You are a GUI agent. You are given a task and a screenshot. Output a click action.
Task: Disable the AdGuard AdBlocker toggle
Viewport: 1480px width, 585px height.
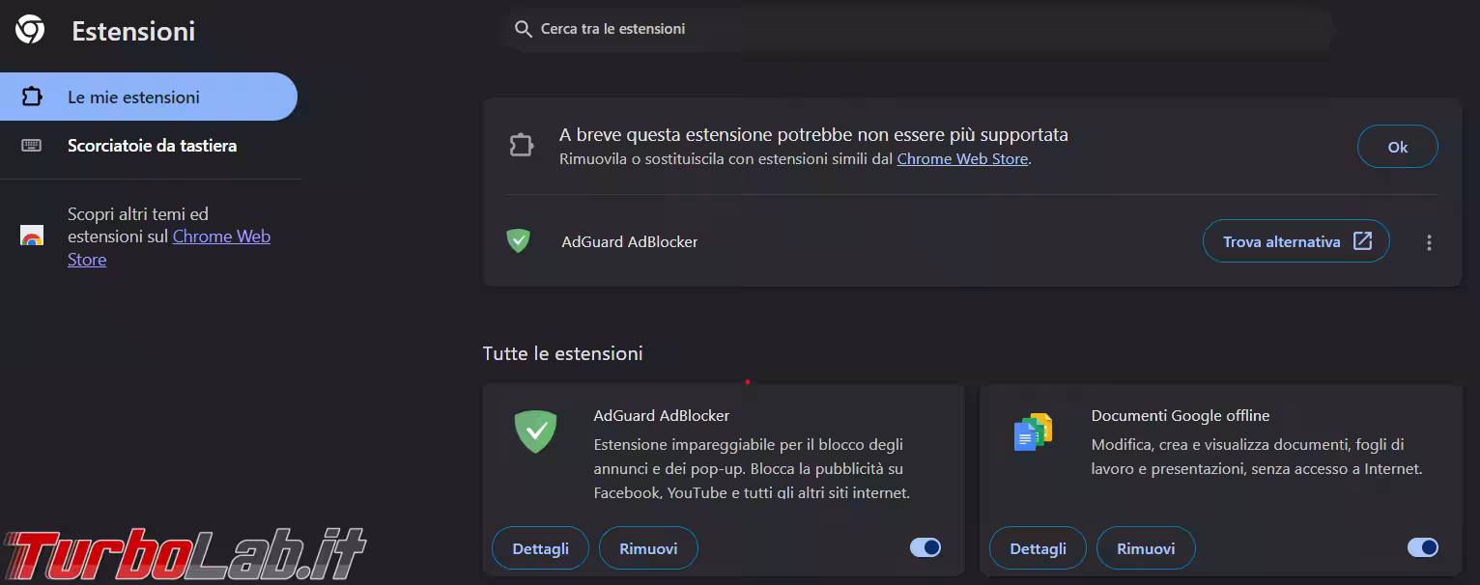pos(925,547)
